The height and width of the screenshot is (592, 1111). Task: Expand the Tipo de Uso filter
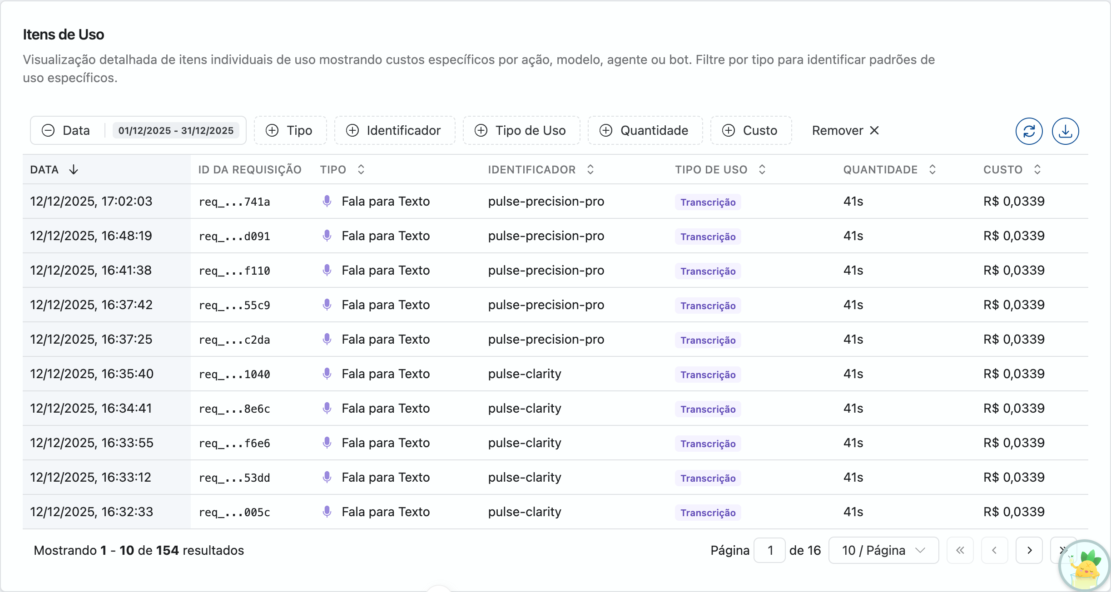click(x=521, y=131)
